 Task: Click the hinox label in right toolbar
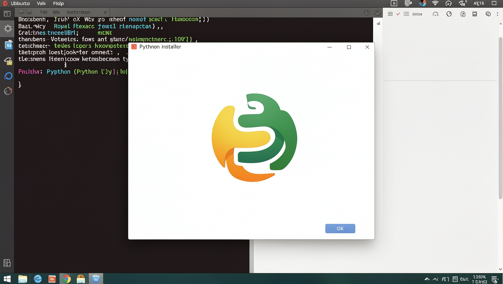[417, 14]
